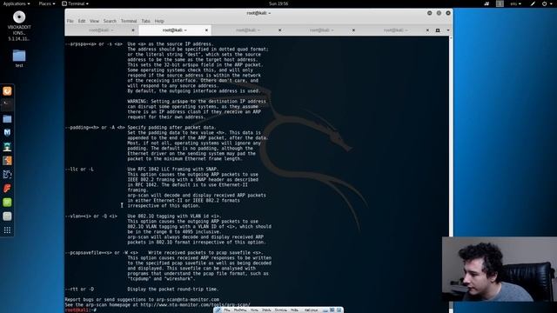Open the terminal's Tabs menu
Image resolution: width=557 pixels, height=313 pixels.
(x=145, y=21)
